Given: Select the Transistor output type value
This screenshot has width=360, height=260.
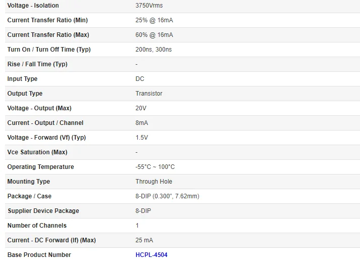Looking at the screenshot, I should click(149, 94).
